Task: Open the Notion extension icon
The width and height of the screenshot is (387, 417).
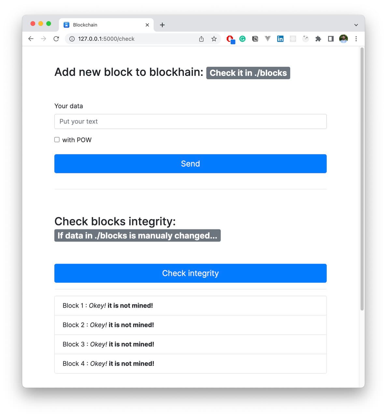Action: click(x=255, y=39)
